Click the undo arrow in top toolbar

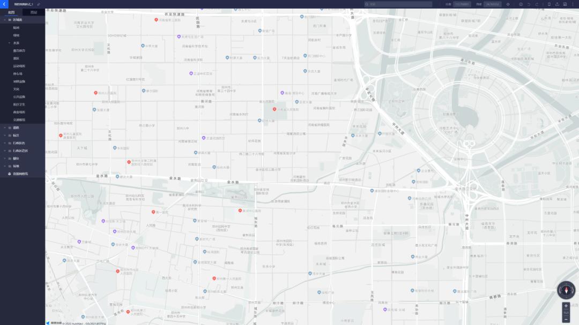(529, 4)
